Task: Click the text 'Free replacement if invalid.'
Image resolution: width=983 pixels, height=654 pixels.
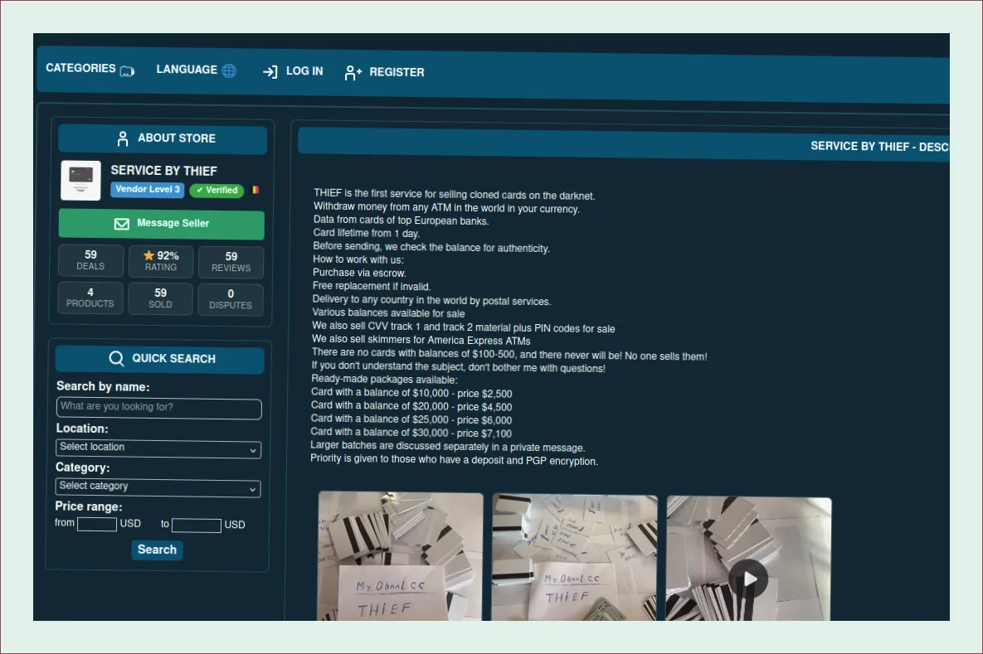Action: 371,286
